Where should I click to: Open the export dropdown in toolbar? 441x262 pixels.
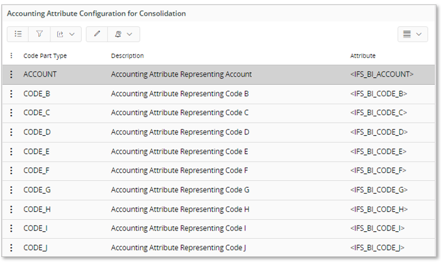[x=65, y=34]
